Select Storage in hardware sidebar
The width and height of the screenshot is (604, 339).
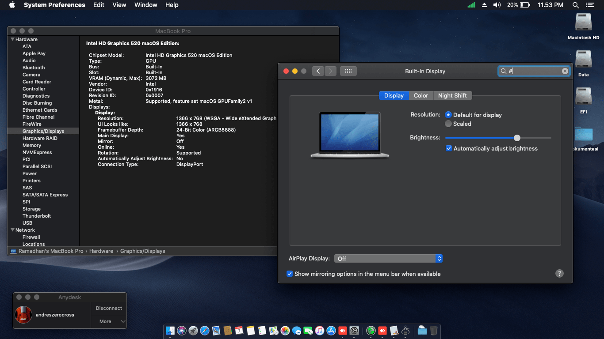pos(31,209)
